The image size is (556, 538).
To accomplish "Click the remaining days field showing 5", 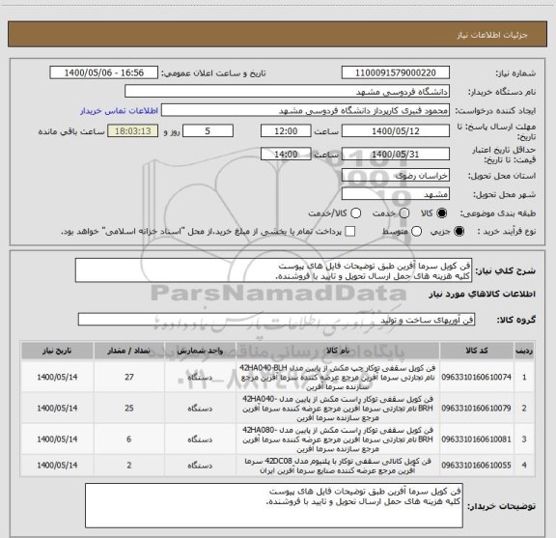I will (208, 131).
